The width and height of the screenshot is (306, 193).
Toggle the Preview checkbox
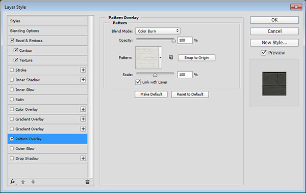tap(264, 53)
